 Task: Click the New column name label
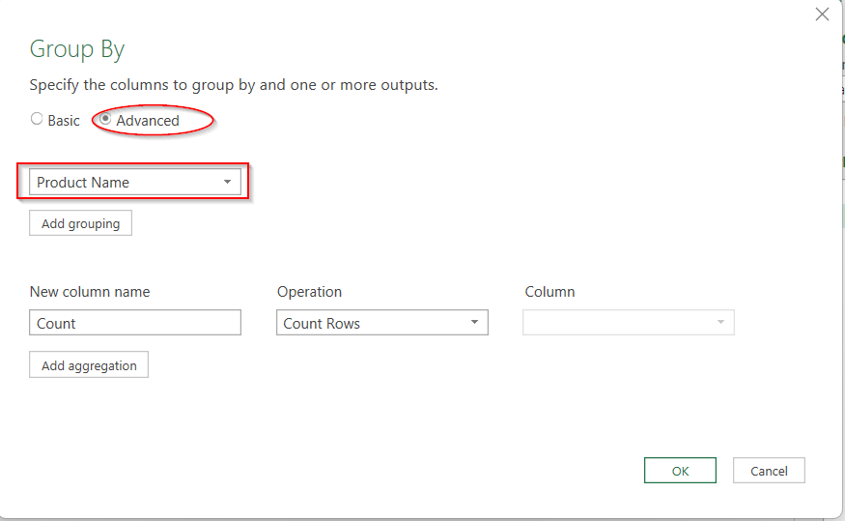point(90,292)
